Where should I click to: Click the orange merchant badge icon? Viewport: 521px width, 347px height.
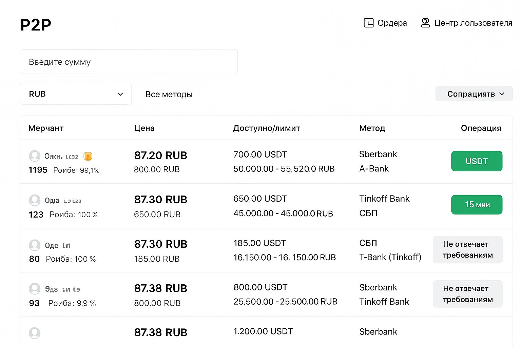[88, 156]
